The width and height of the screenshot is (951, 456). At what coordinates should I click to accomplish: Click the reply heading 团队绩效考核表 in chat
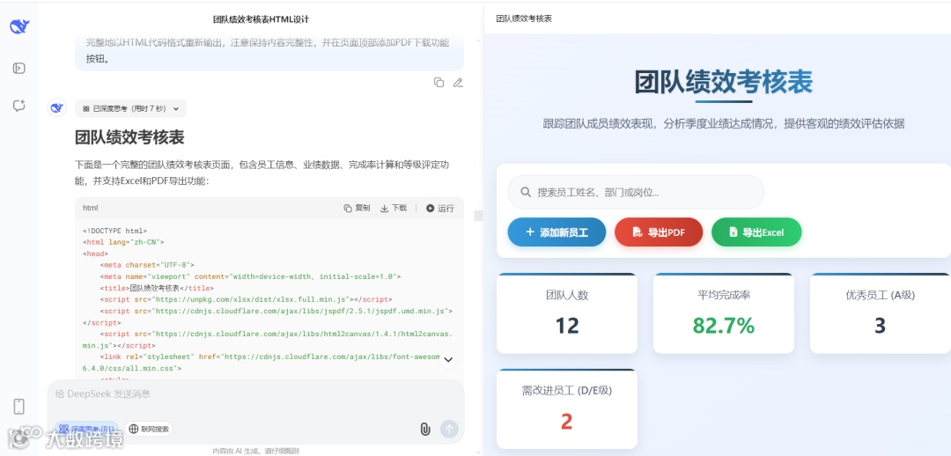pyautogui.click(x=129, y=137)
